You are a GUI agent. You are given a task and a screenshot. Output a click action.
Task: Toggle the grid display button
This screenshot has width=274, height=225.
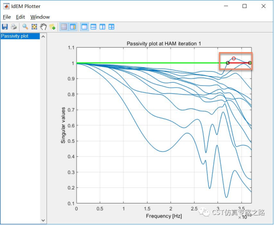coord(64,27)
